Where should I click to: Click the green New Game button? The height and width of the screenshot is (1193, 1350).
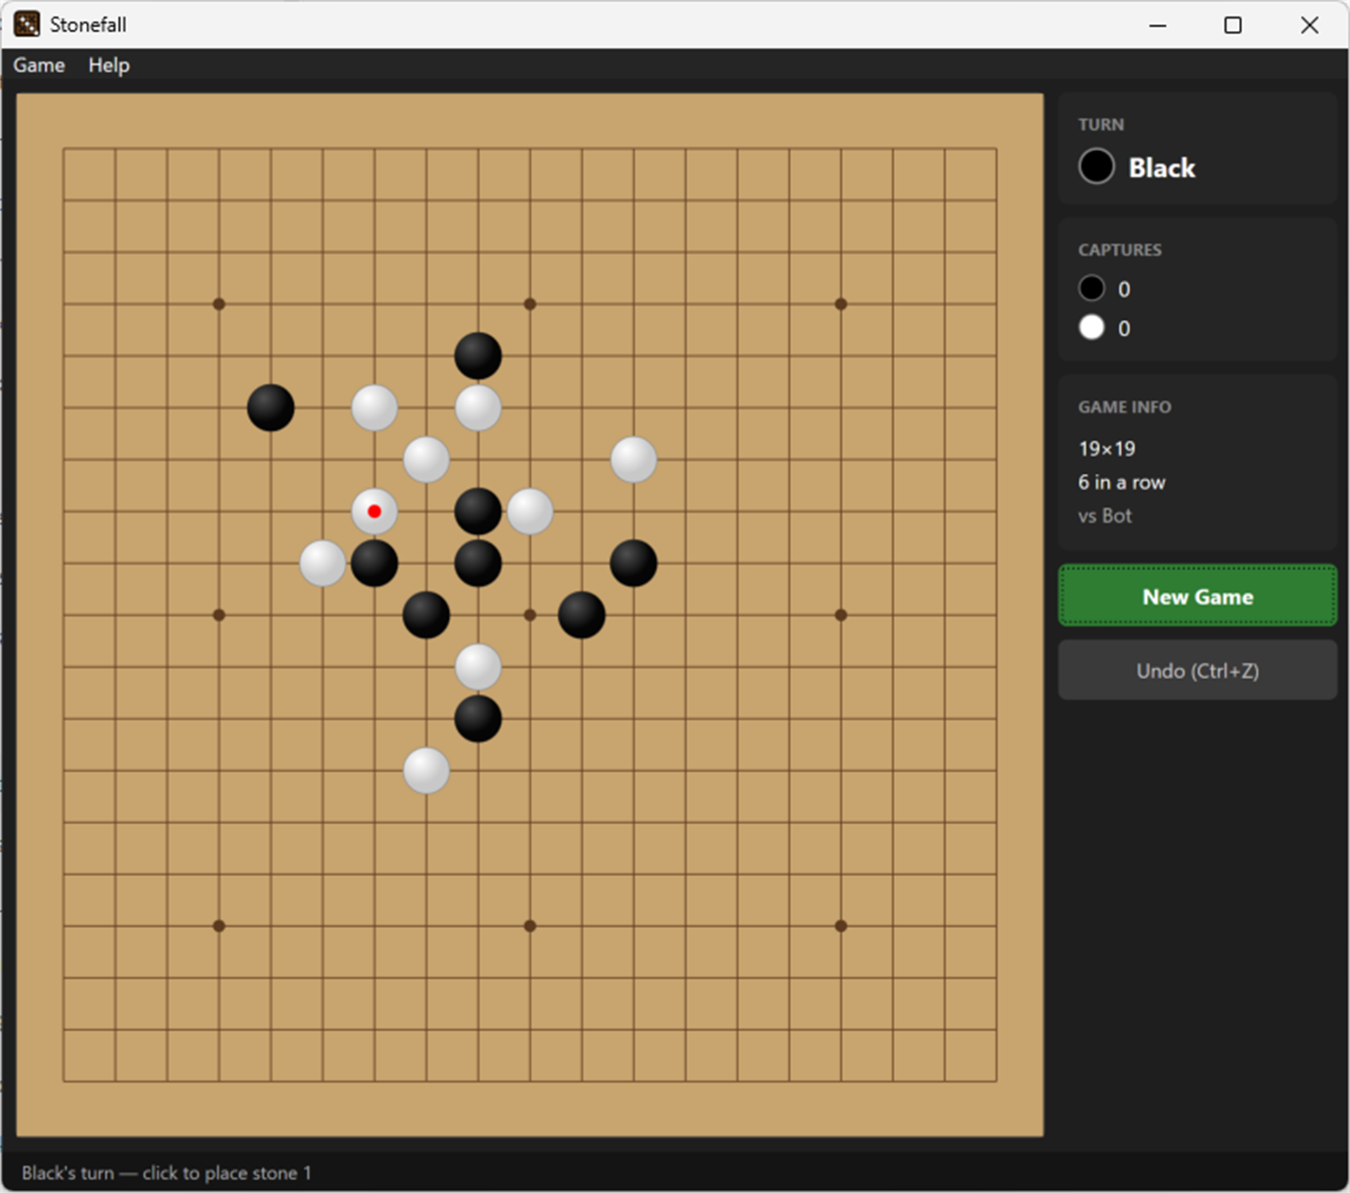(x=1197, y=596)
